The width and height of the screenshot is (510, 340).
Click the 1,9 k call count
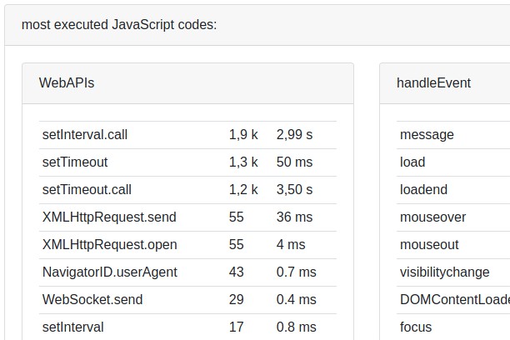(x=243, y=134)
